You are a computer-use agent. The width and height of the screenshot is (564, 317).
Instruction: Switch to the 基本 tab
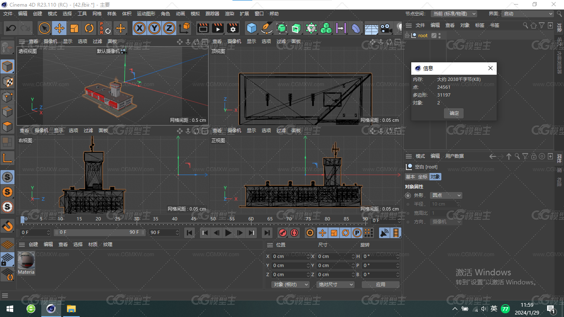click(x=410, y=177)
